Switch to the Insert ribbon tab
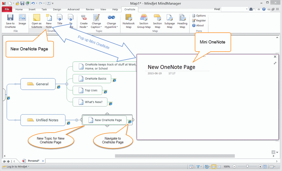The image size is (282, 171). (x=32, y=9)
